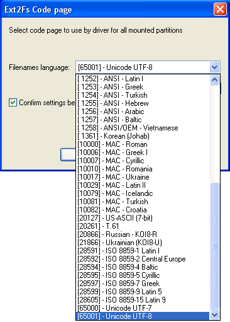Select [20261] T.61 code page
The image size is (230, 322).
[143, 226]
